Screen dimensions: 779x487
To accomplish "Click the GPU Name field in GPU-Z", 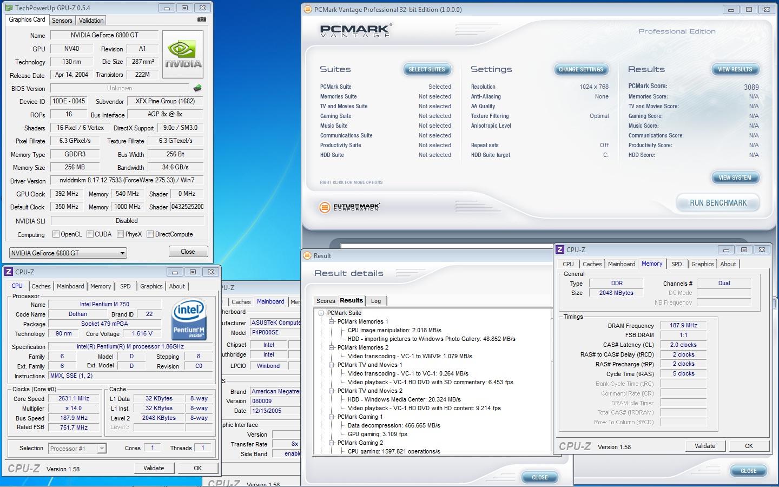I will 104,35.
